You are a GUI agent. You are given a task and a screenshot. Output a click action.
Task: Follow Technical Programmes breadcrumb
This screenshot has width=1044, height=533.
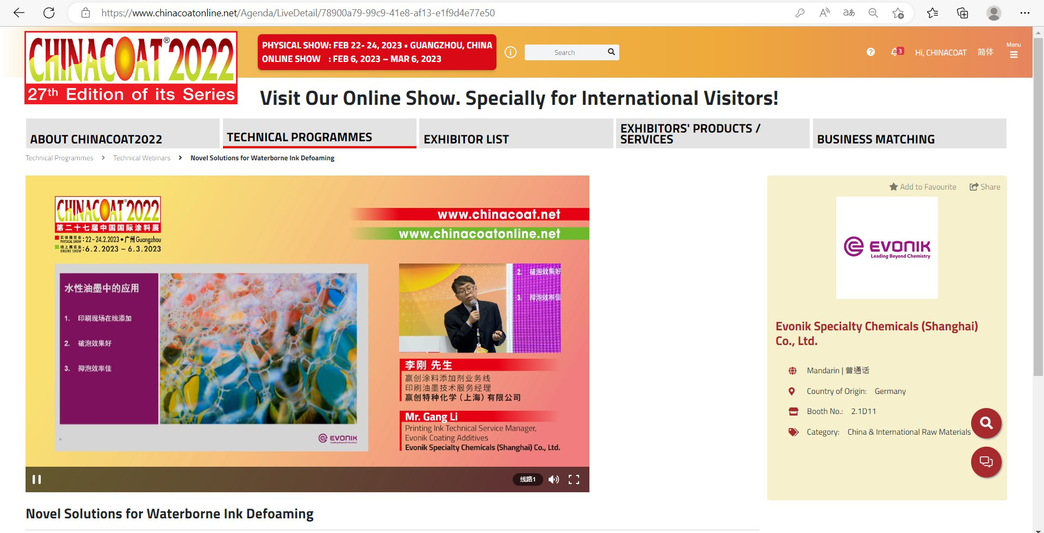click(59, 158)
